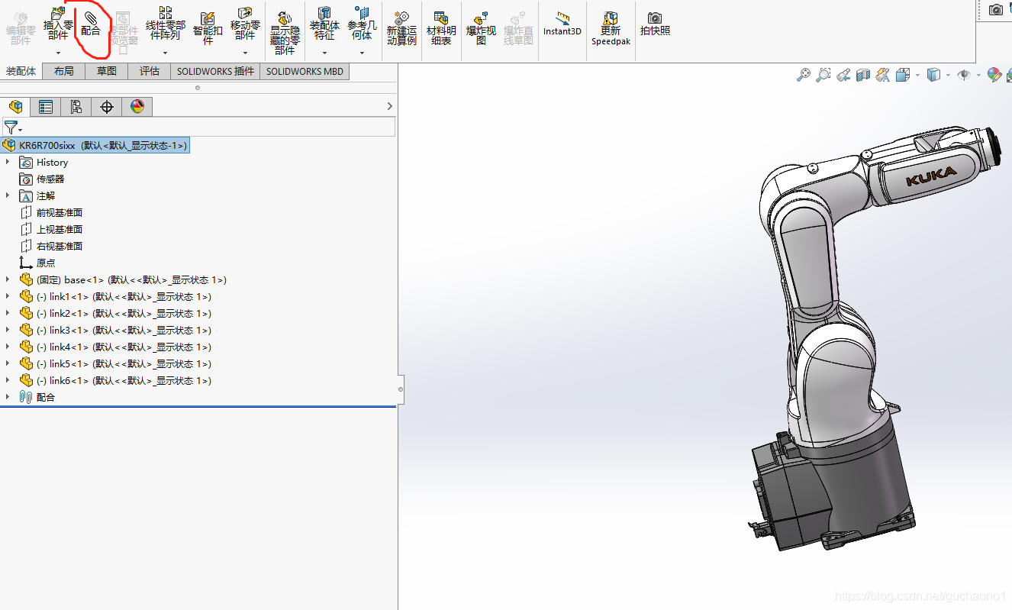Click the 爆炸视图 exploded view tool
Image resolution: width=1012 pixels, height=610 pixels.
(x=481, y=29)
